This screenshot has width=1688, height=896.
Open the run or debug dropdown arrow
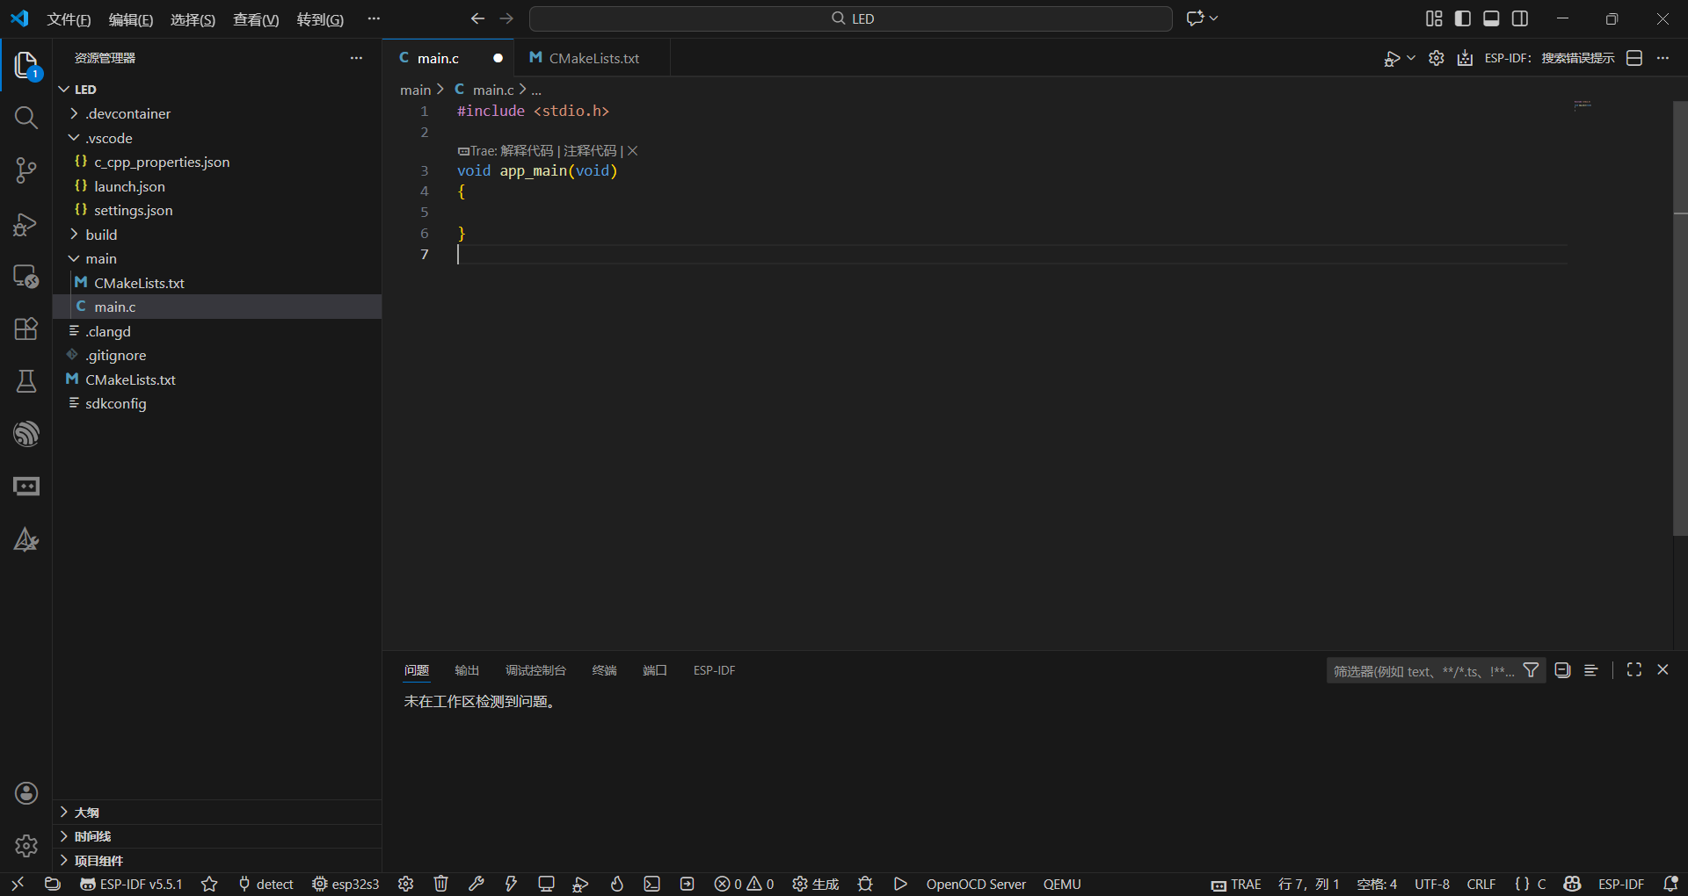coord(1411,58)
